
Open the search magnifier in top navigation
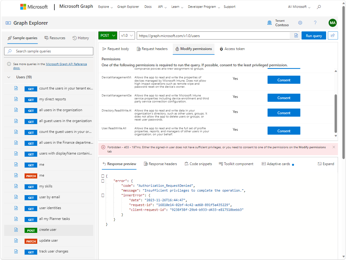click(x=319, y=7)
